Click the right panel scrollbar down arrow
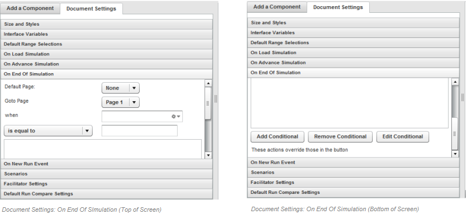This screenshot has width=467, height=219. coord(455,154)
